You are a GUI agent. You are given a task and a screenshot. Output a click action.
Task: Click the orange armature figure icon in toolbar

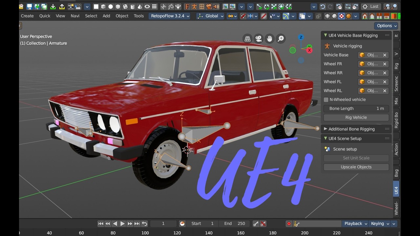pos(194,7)
